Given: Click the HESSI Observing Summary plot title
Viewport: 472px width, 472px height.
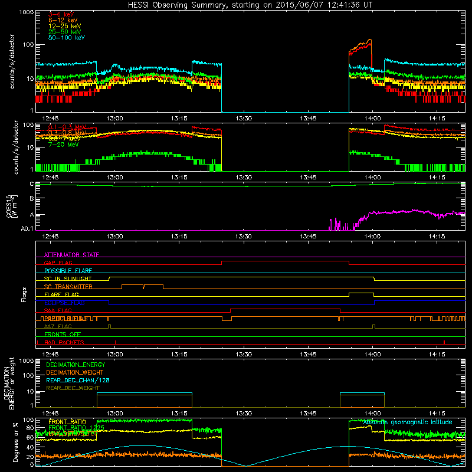Looking at the screenshot, I should (250, 5).
